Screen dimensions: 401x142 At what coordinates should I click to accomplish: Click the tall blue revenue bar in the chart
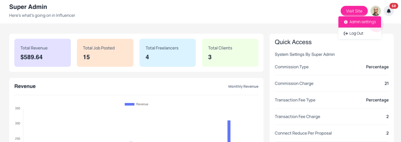pos(229,131)
